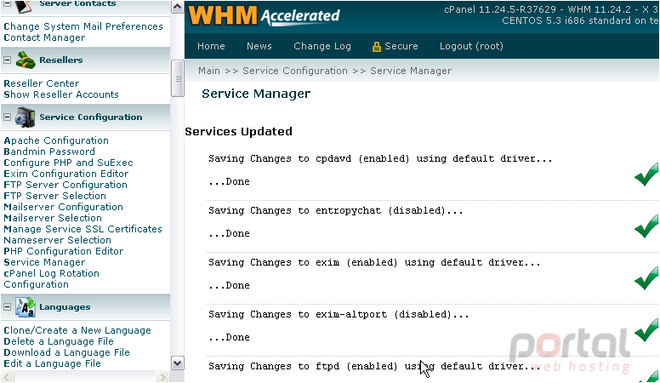Open the Change Log menu item
This screenshot has width=660, height=383.
click(x=322, y=46)
